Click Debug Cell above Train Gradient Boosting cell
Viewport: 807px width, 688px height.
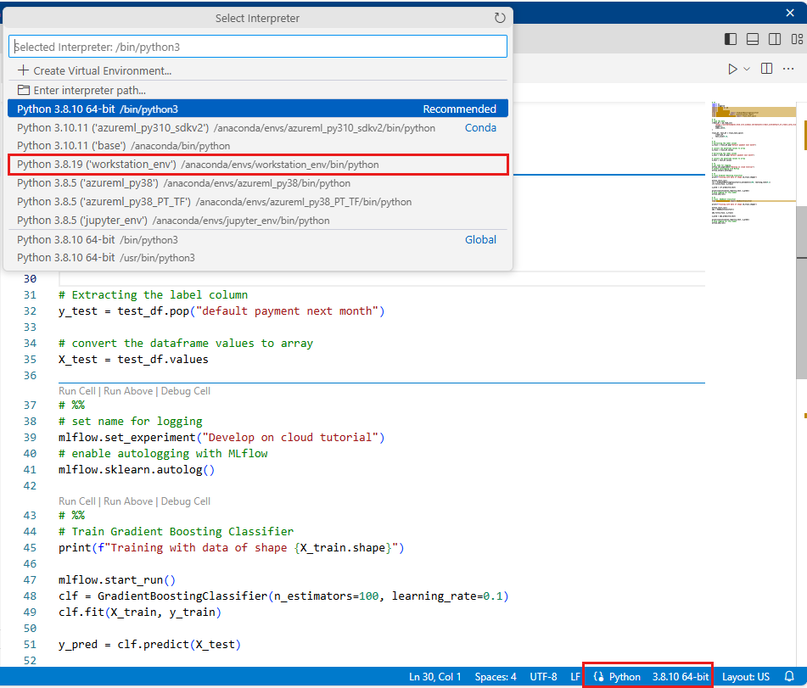tap(185, 501)
